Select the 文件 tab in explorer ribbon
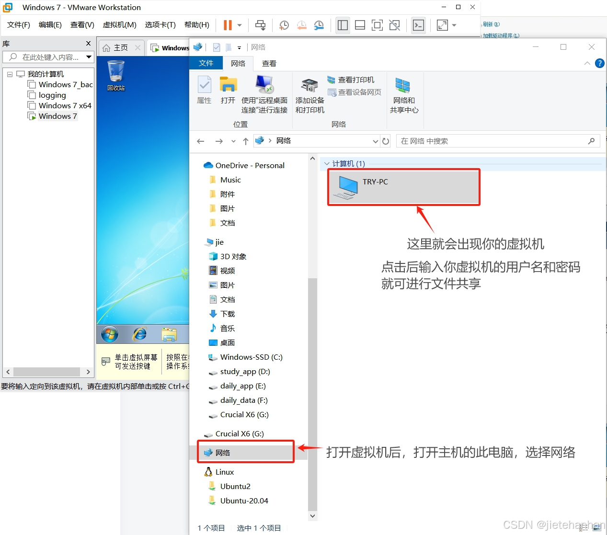This screenshot has height=535, width=607. click(x=206, y=63)
